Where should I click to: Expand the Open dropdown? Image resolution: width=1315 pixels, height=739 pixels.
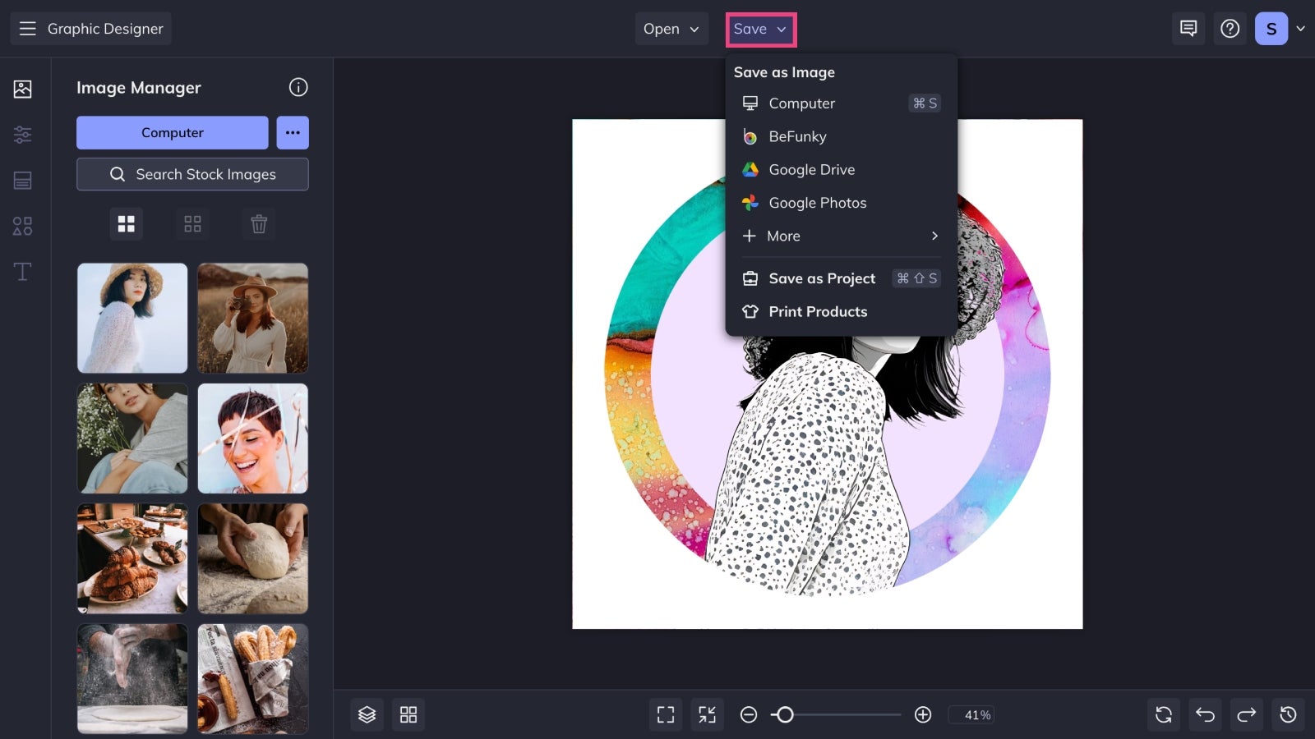(671, 29)
